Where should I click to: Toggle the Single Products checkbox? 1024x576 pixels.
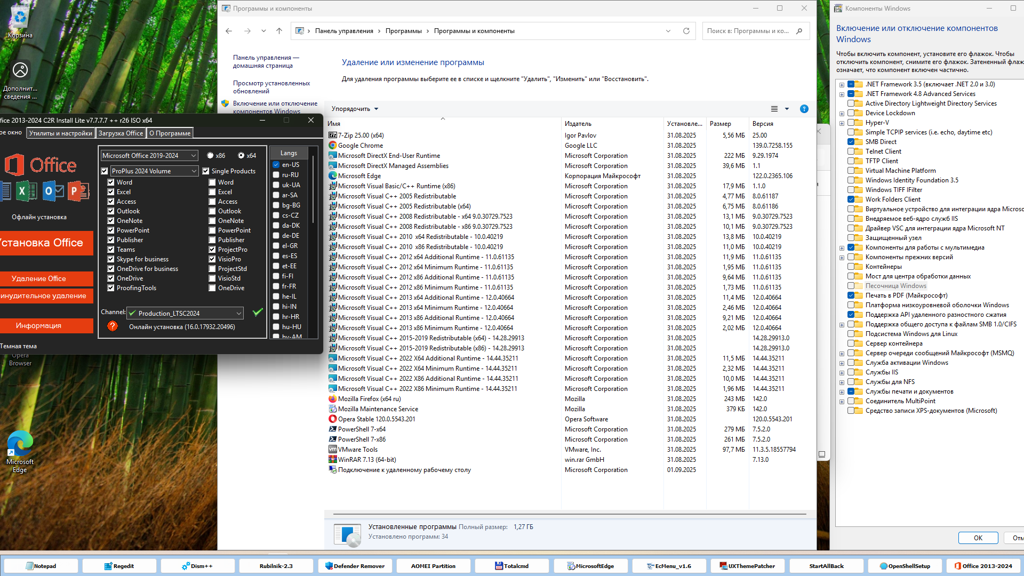pyautogui.click(x=205, y=171)
